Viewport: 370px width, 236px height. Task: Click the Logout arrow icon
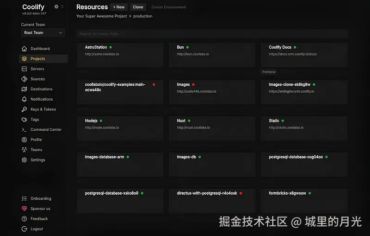pyautogui.click(x=25, y=229)
